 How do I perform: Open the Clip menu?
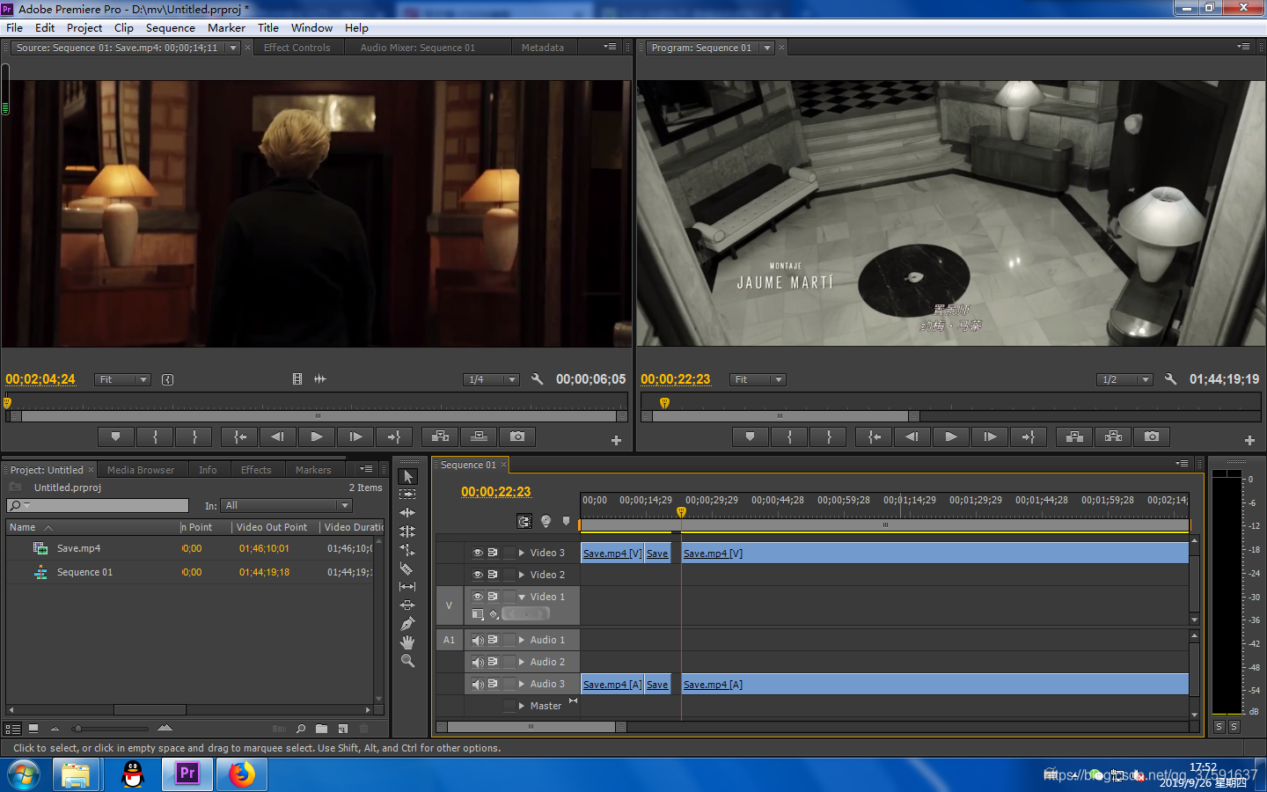pos(124,27)
